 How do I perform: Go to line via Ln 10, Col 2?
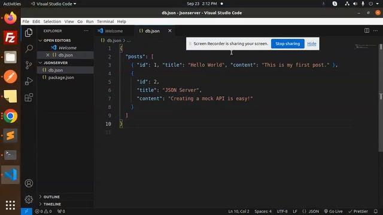point(238,211)
